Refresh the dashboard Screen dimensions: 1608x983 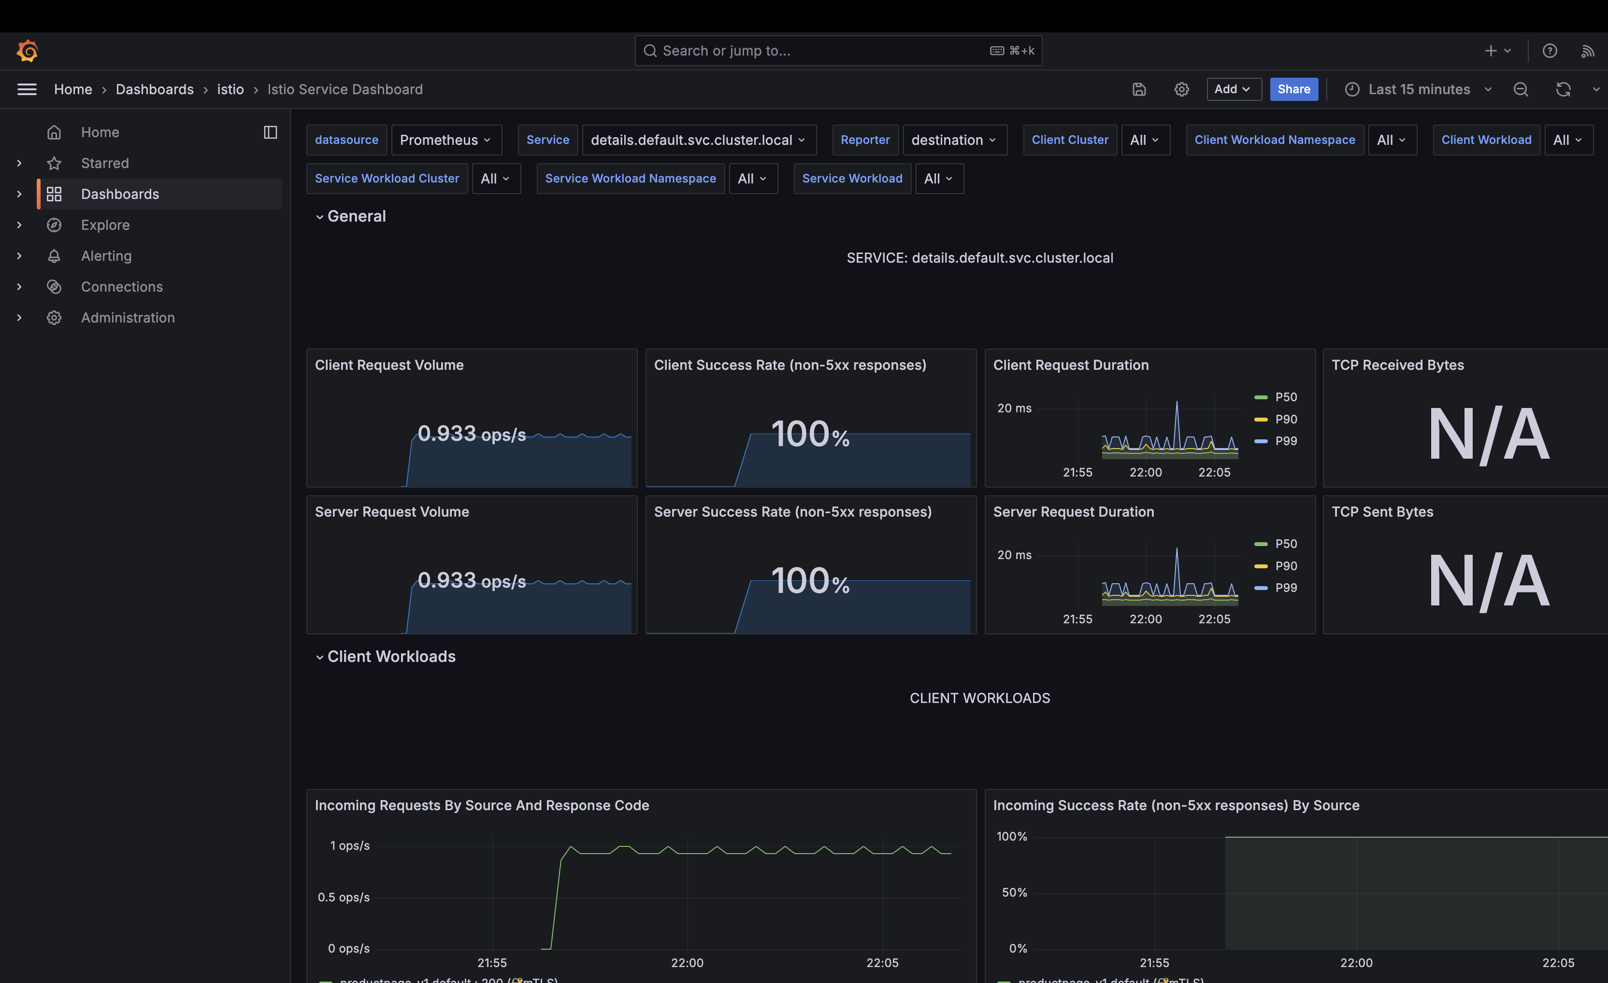[x=1563, y=89]
